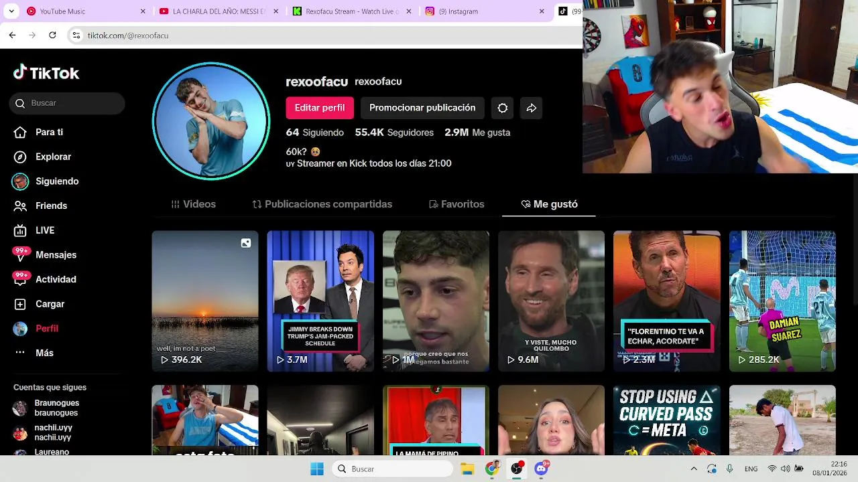Reload the page
Screen dimensions: 858x482
(x=52, y=35)
